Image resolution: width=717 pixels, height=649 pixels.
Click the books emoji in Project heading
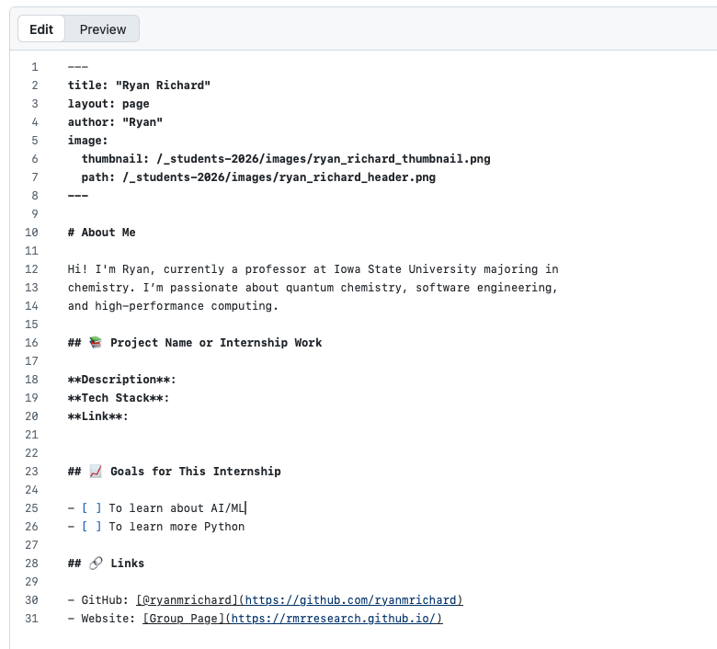[x=96, y=343]
